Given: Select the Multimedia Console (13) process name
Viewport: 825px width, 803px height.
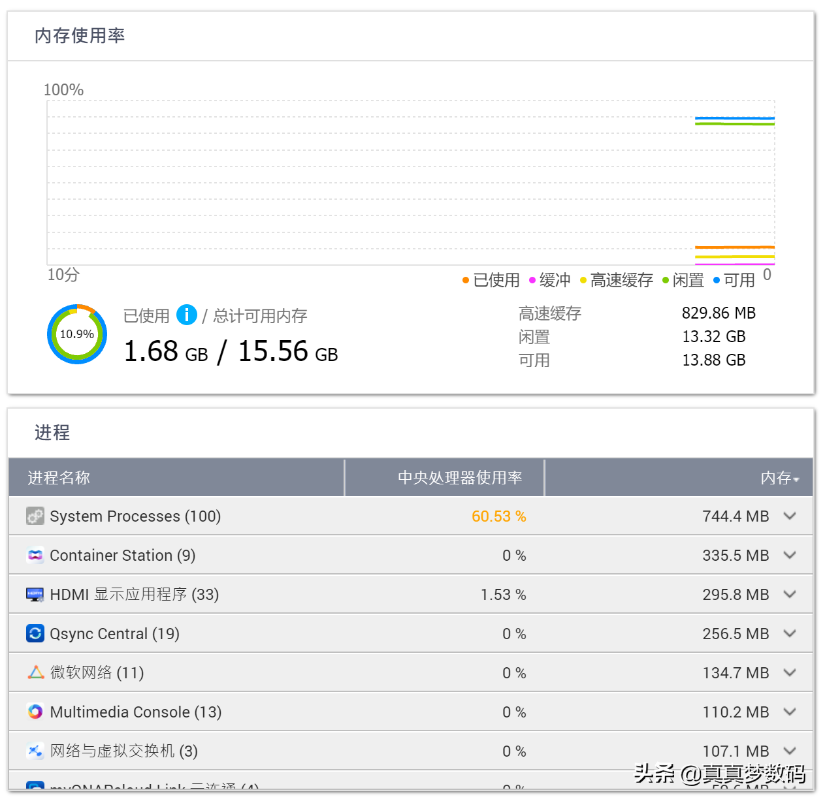Looking at the screenshot, I should point(136,712).
